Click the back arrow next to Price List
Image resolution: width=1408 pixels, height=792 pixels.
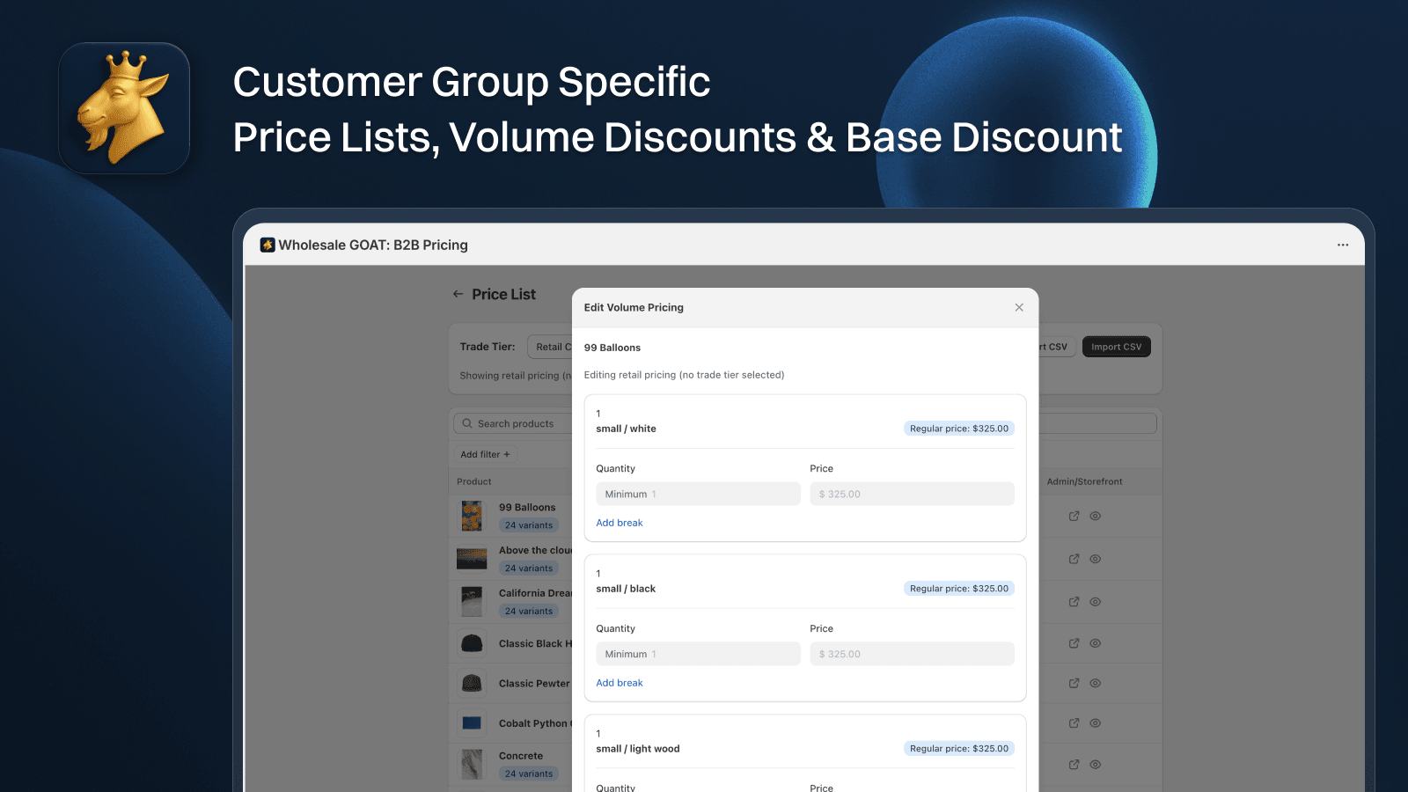[x=458, y=294]
